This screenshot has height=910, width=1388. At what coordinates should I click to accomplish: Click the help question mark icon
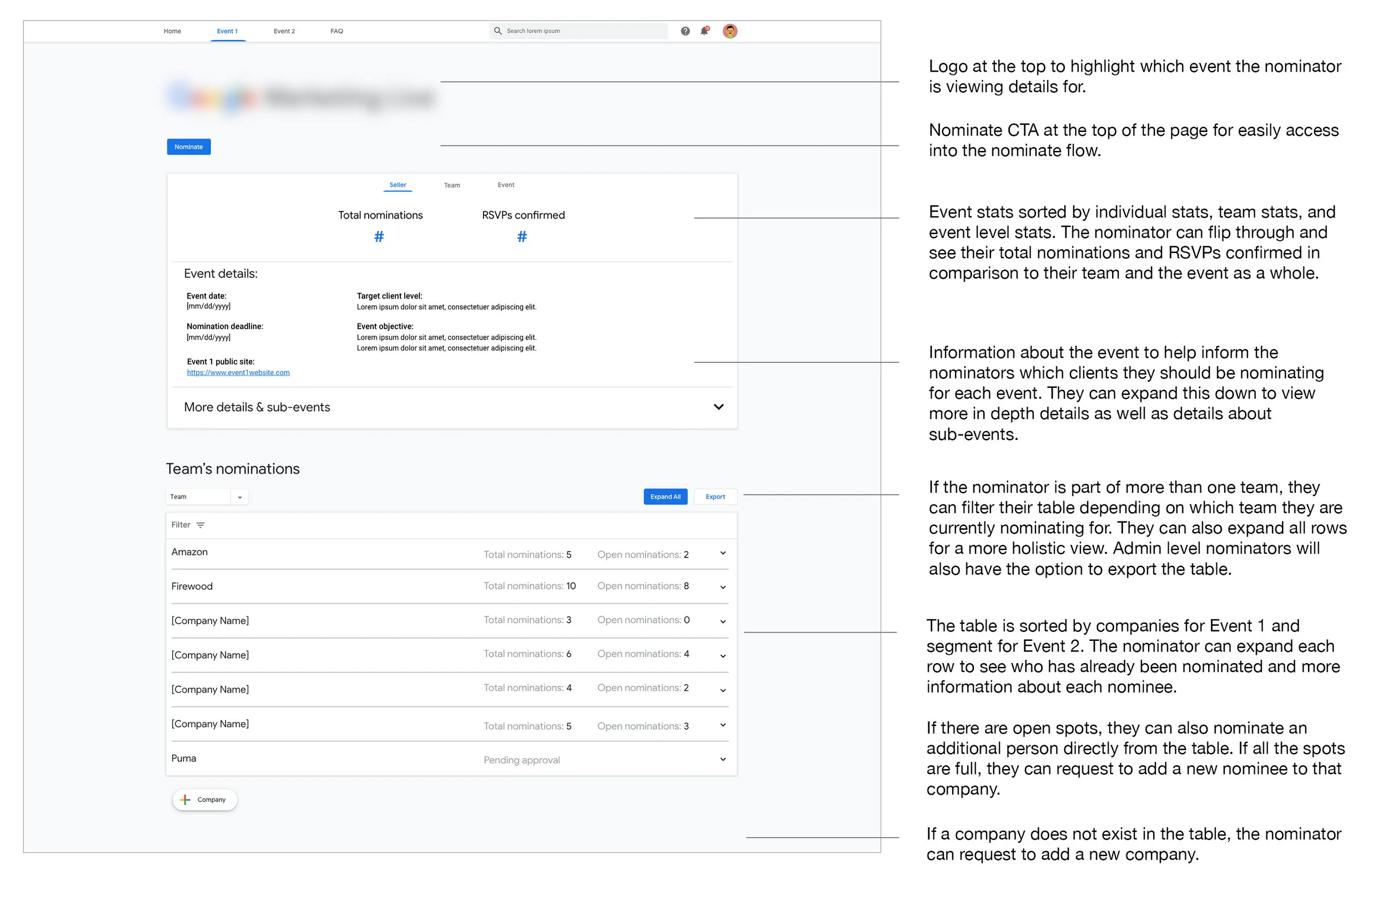tap(685, 31)
